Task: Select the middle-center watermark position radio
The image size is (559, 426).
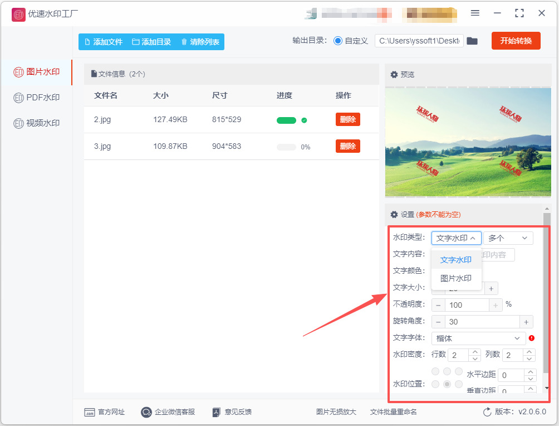Action: point(447,384)
